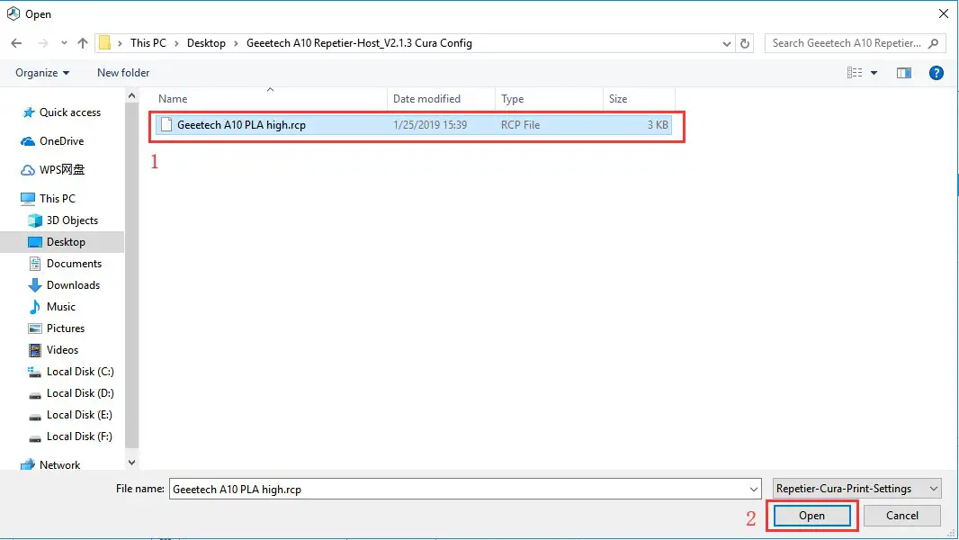Click the Pictures folder icon
Screen dimensions: 959x540
click(x=35, y=328)
